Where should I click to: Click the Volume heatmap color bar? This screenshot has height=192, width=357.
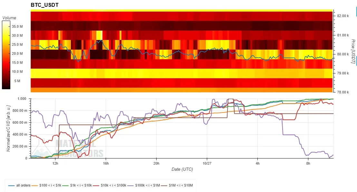[6, 55]
